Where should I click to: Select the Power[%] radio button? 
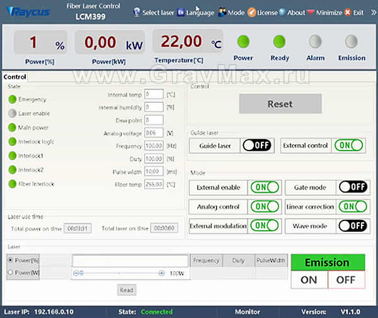tap(10, 260)
